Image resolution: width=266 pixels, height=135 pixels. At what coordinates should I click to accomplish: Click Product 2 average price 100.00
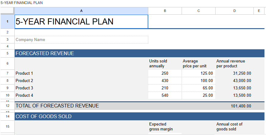[198, 81]
